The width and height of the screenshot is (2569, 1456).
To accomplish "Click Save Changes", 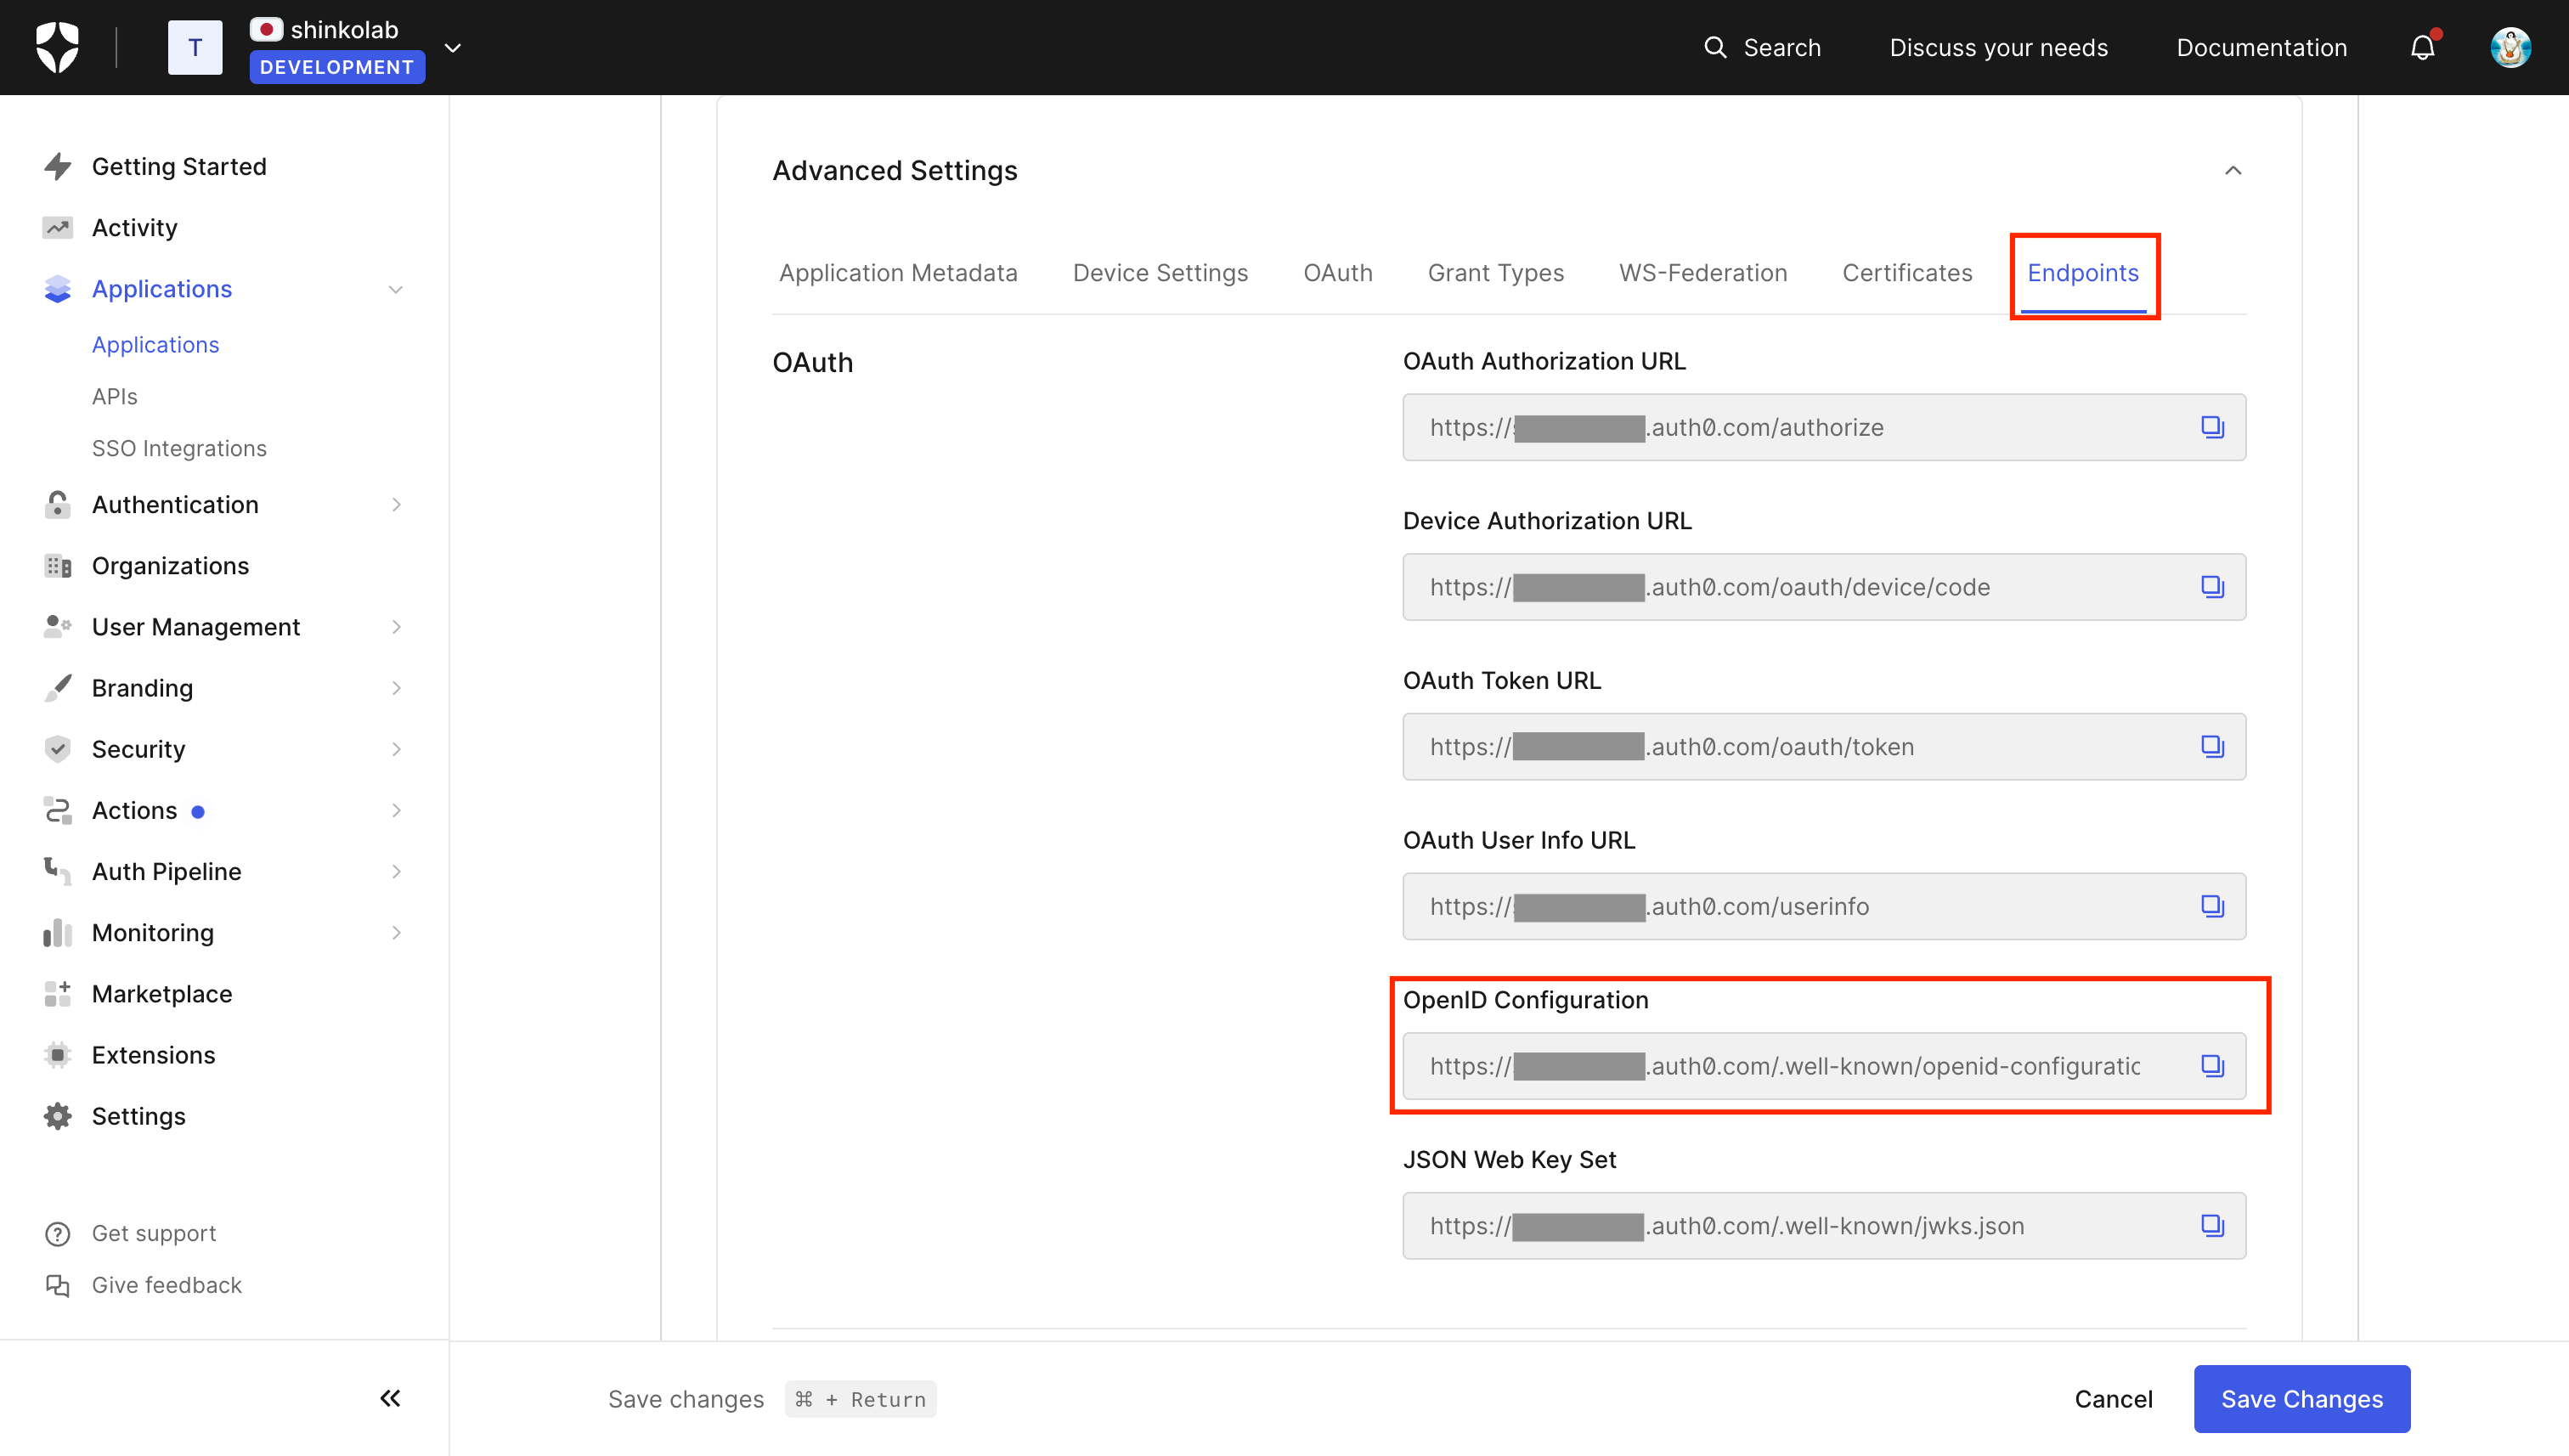I will (2301, 1399).
